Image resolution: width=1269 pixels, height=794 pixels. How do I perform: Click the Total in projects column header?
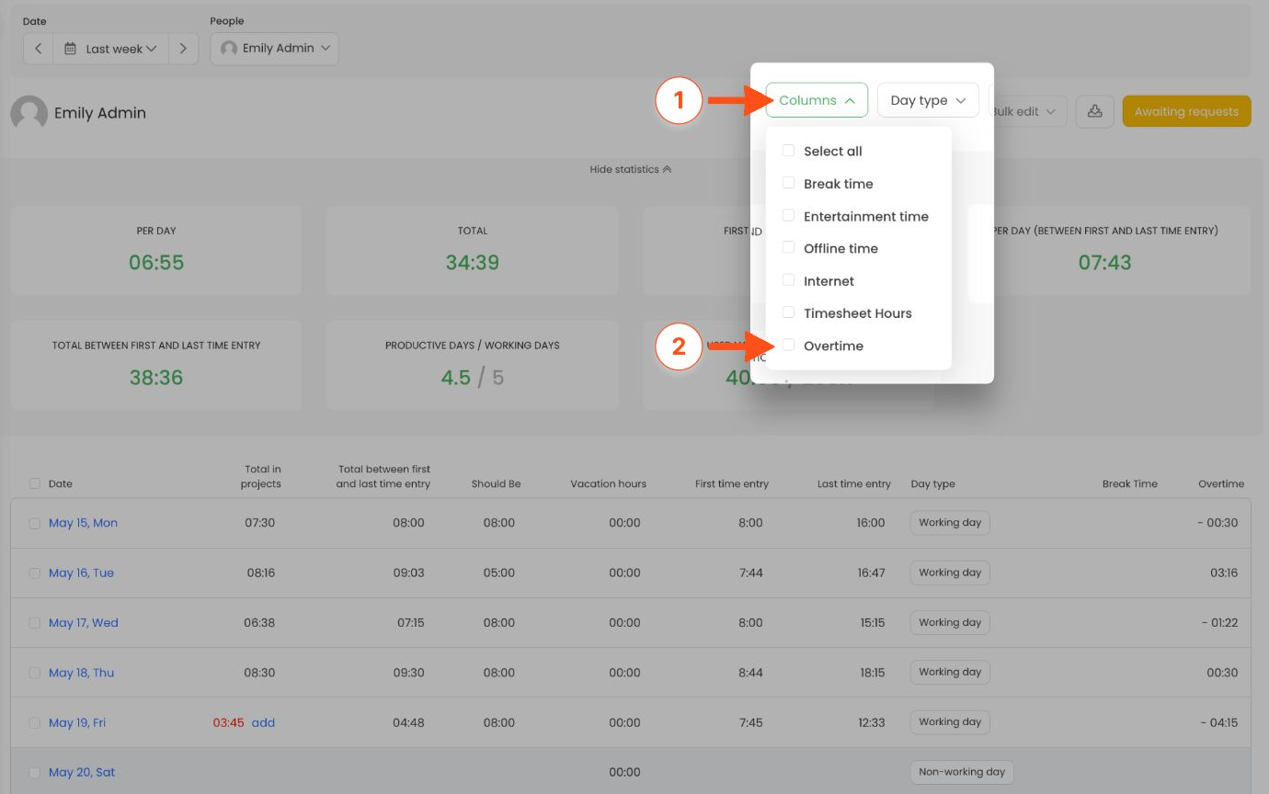[x=261, y=476]
